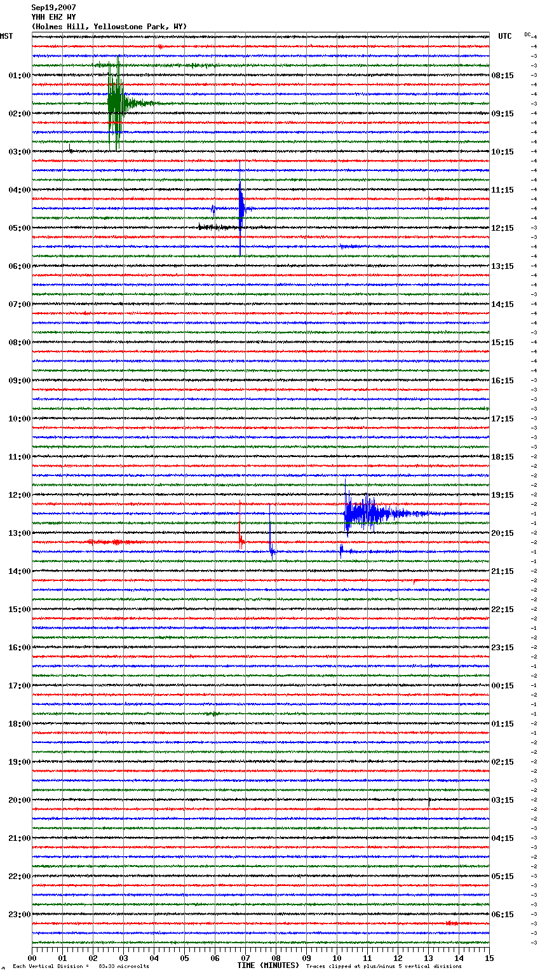The image size is (540, 975).
Task: Select the 18:00 MST time label
Action: pyautogui.click(x=20, y=724)
